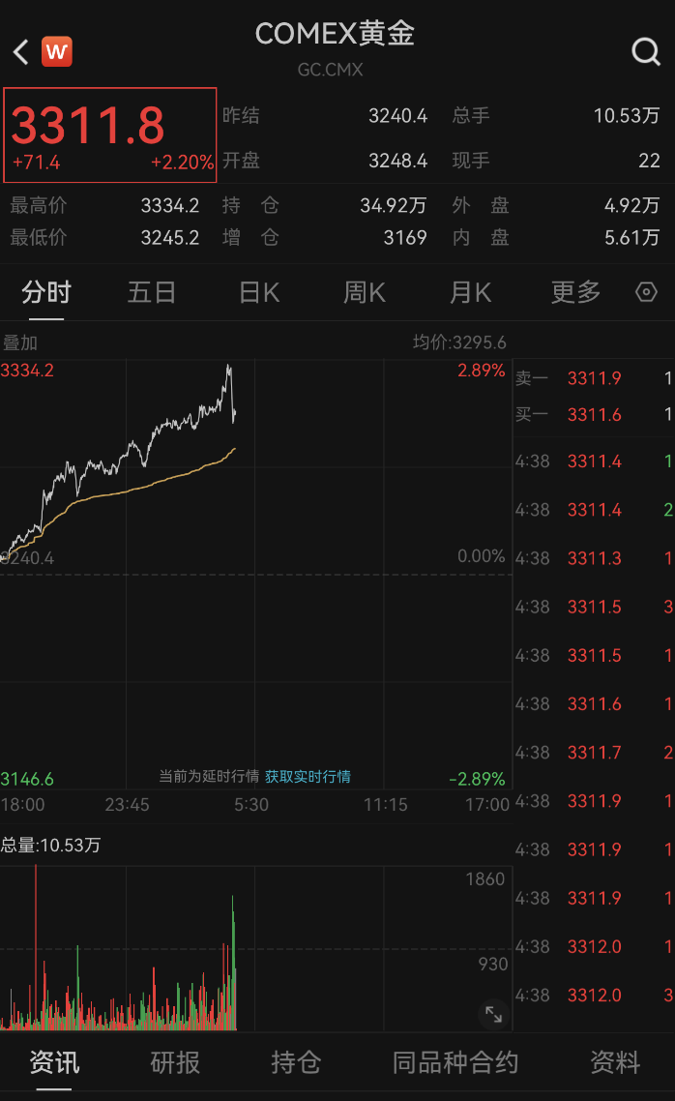Tap the +71.4 change value

(37, 163)
